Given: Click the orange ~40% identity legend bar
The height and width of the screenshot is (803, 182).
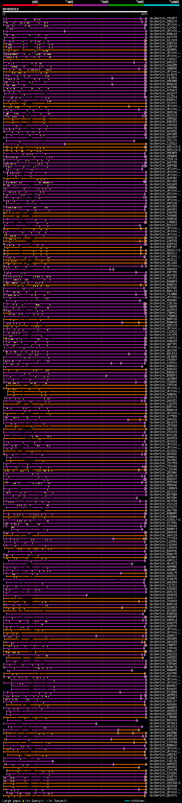Looking at the screenshot, I should 56,5.
